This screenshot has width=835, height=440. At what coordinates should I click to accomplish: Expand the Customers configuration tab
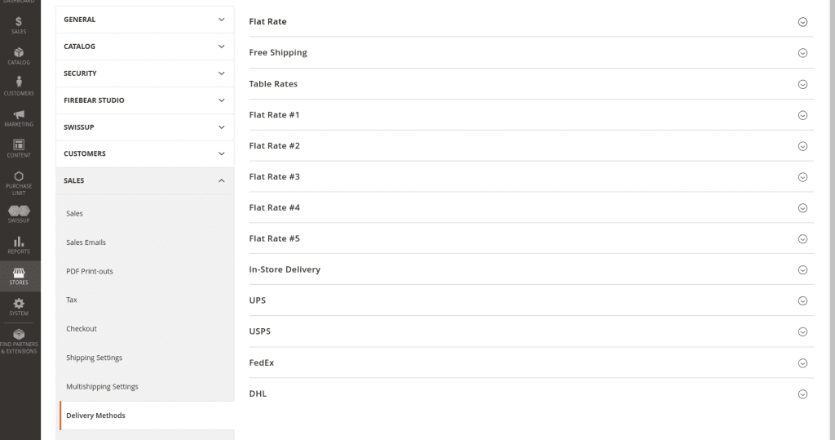click(x=145, y=153)
